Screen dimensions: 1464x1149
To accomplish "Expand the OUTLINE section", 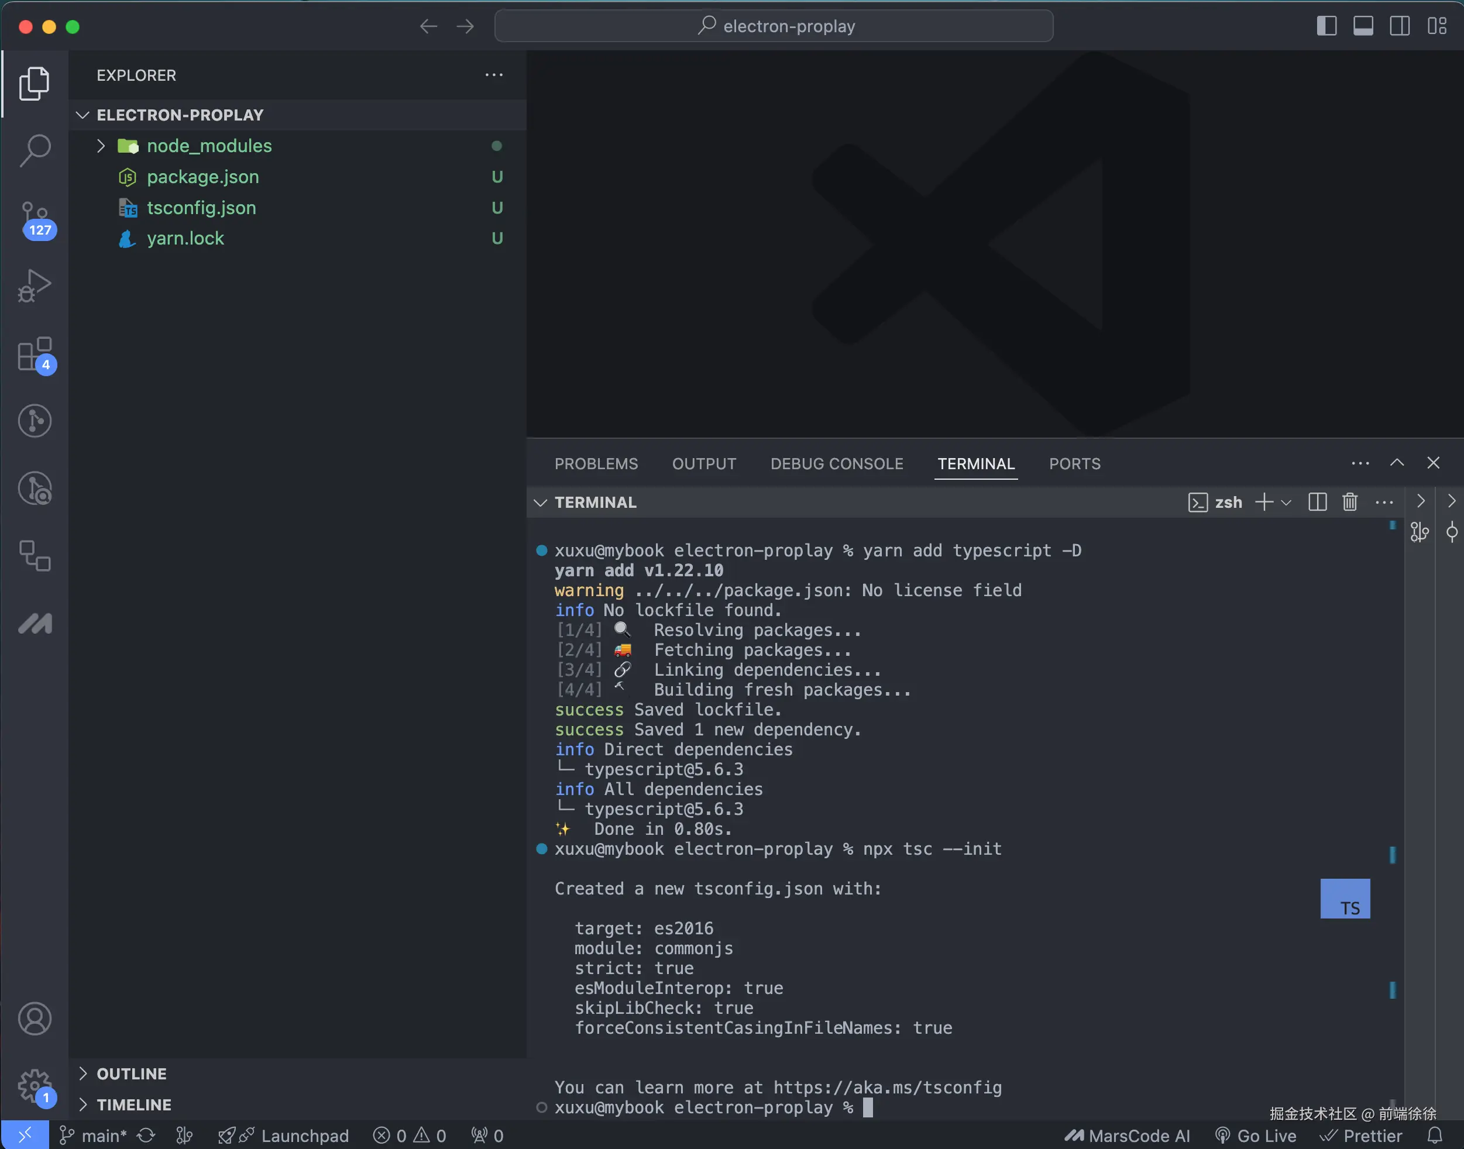I will pos(131,1074).
